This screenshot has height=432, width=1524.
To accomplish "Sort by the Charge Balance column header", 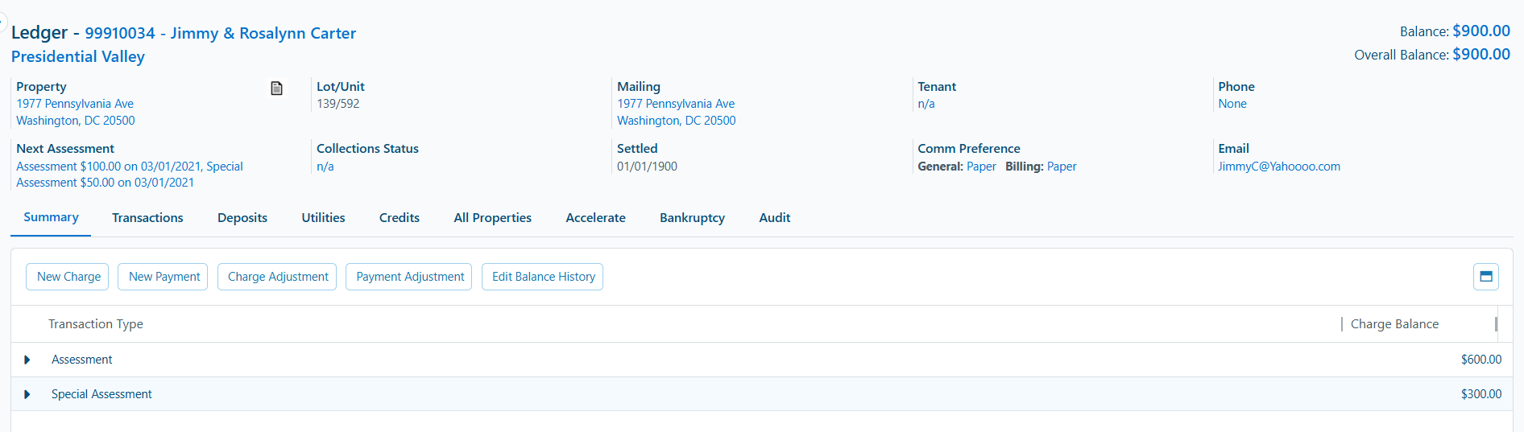I will point(1394,324).
